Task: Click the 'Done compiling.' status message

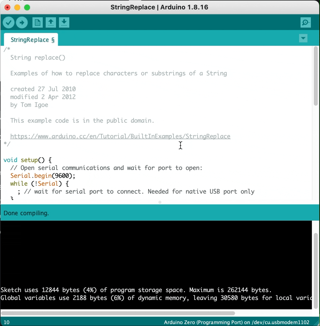Action: 26,213
